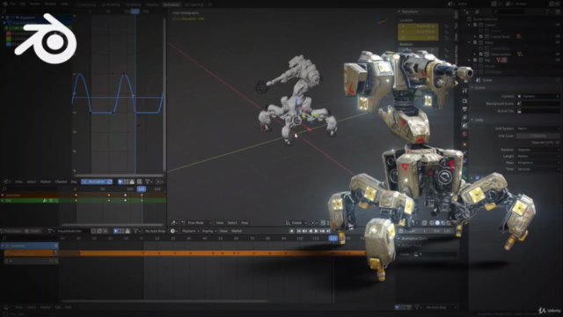Viewport: 563px width, 317px height.
Task: Expand the Cuerpo Mesh collection in outliner
Action: click(475, 36)
